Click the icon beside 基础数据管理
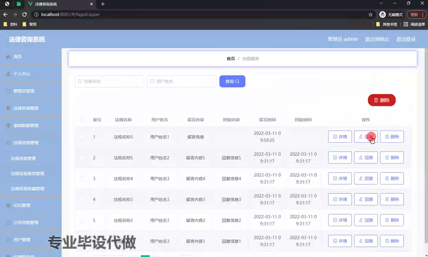This screenshot has height=257, width=428. tap(8, 126)
